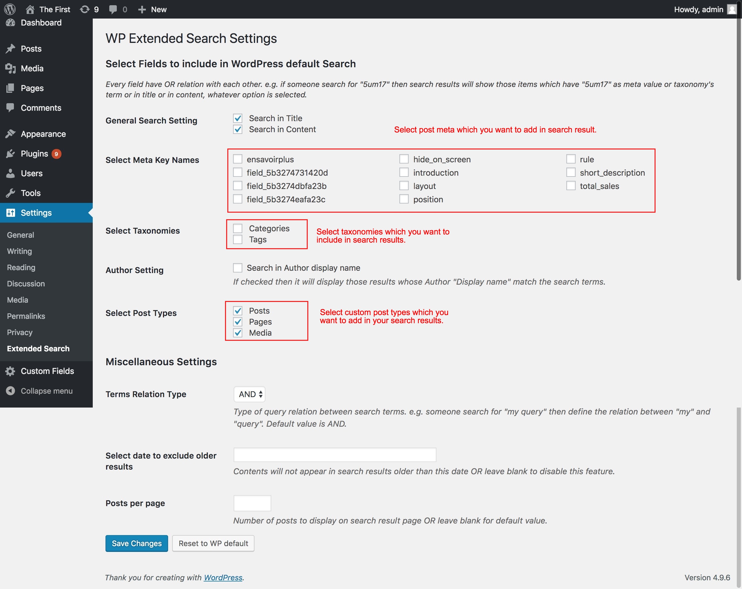
Task: Click the exclude older results date field
Action: (x=335, y=455)
